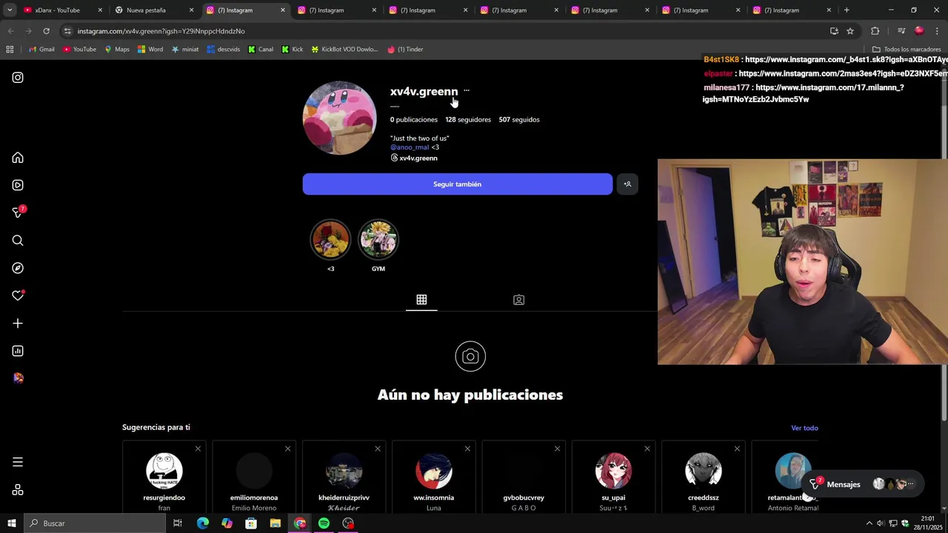Screen dimensions: 948x533
Task: Open Explore compass icon in sidebar
Action: click(x=18, y=268)
